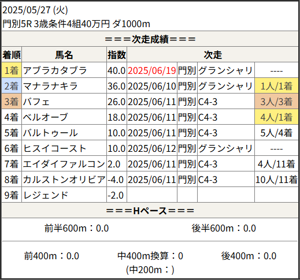Open the 1人/1着 result cell
300x280 pixels.
click(x=276, y=86)
